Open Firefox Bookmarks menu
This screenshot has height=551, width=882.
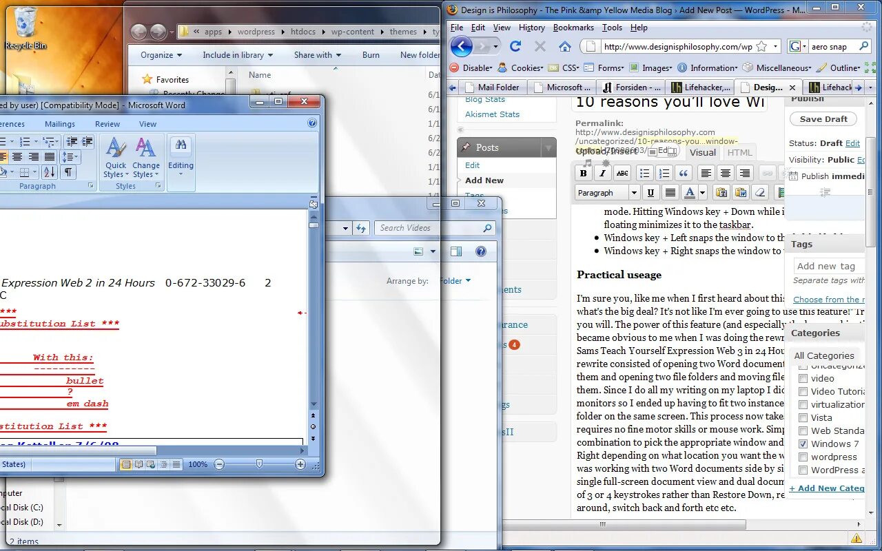tap(573, 28)
